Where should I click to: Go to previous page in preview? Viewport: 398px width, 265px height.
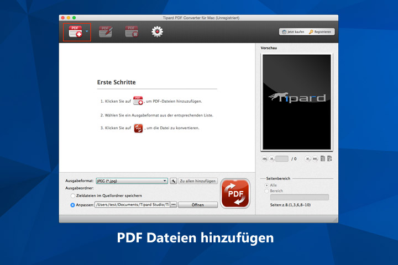point(271,159)
